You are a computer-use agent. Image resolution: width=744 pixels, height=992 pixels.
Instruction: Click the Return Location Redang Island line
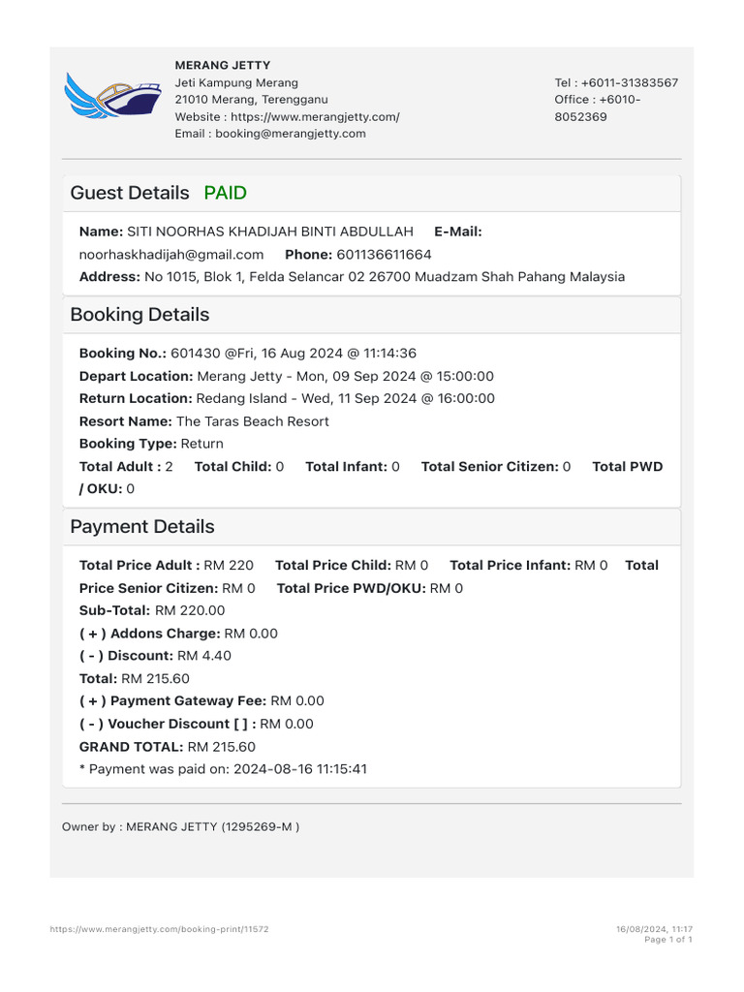click(x=286, y=398)
